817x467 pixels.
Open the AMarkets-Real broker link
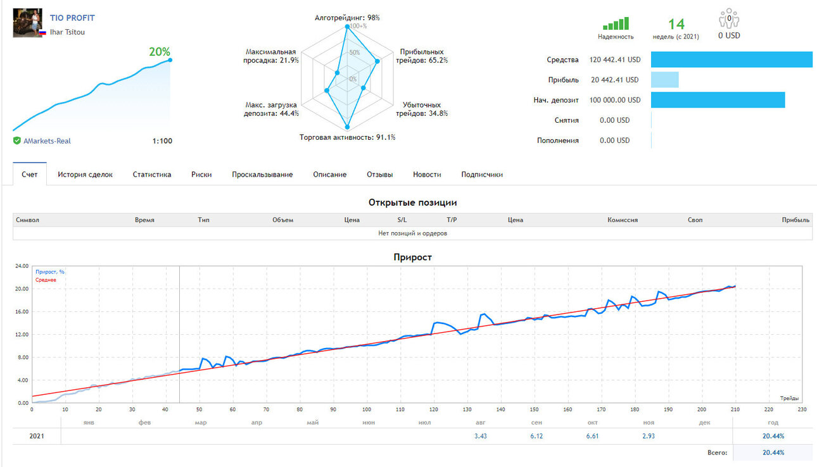[x=47, y=141]
